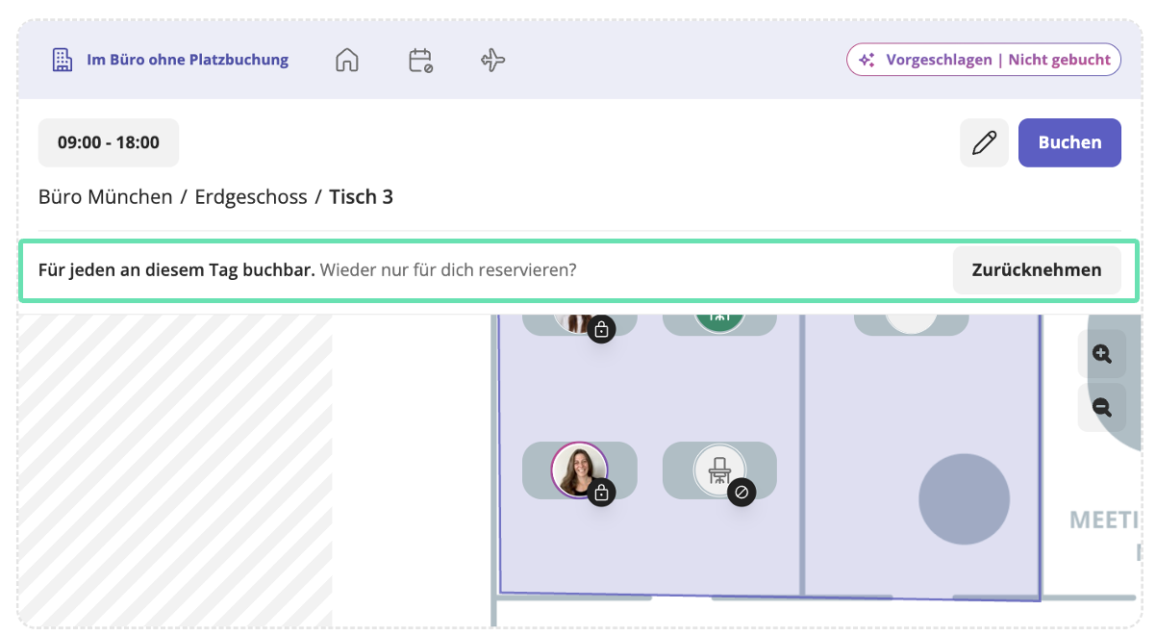
Task: Open the 09:00 - 18:00 time selector
Action: click(x=109, y=143)
